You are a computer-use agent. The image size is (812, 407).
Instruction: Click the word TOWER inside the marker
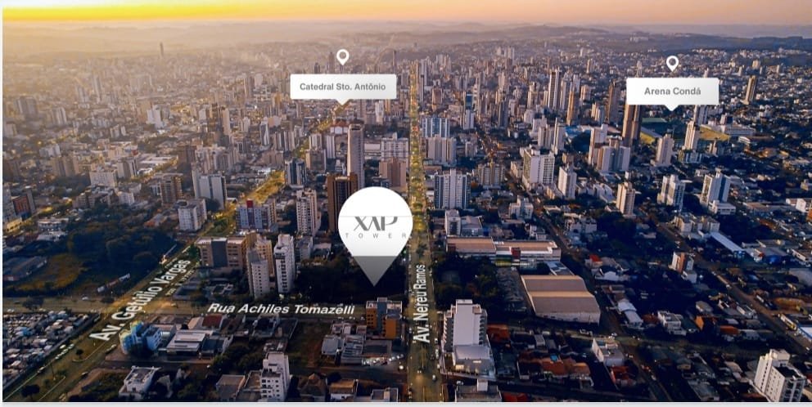point(376,235)
